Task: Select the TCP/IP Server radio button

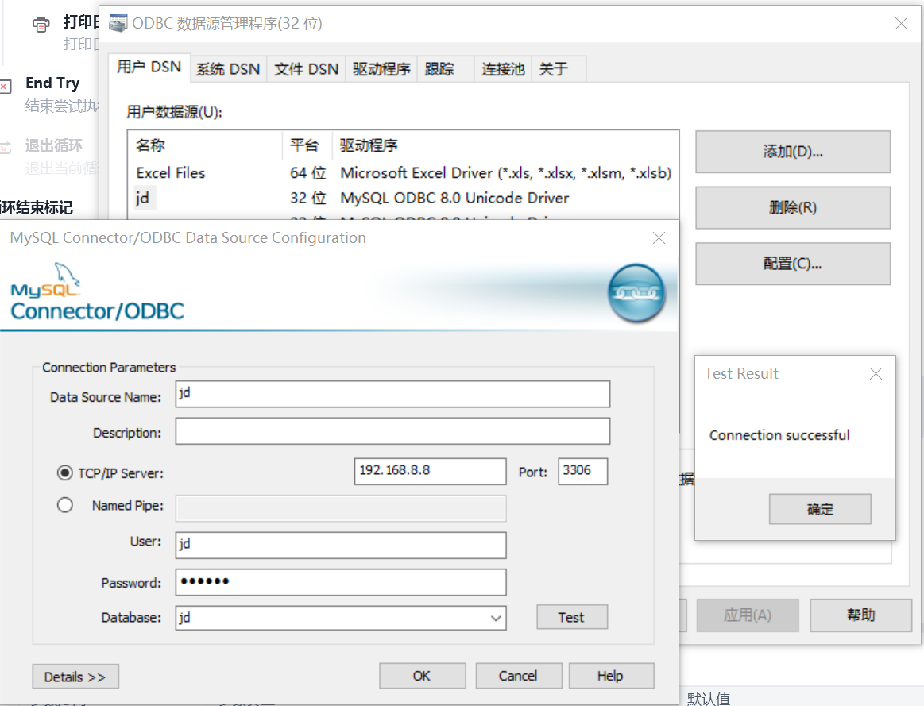Action: point(65,473)
